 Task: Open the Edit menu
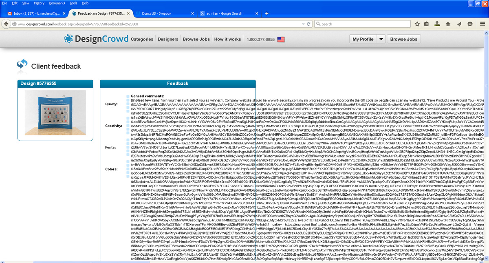pyautogui.click(x=15, y=3)
